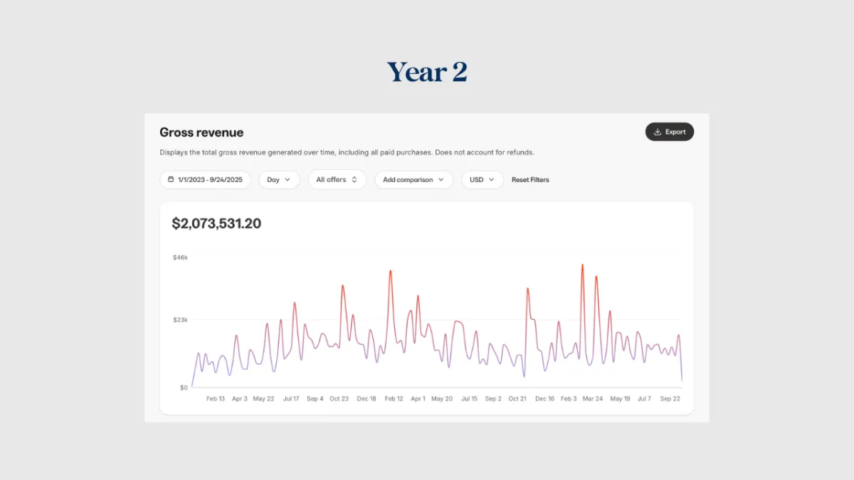Click the calendar icon in date filter
854x480 pixels.
click(x=171, y=180)
